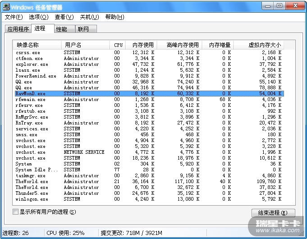Click status bar CPU 使用: 25%
This screenshot has height=239, width=307.
[x=65, y=233]
